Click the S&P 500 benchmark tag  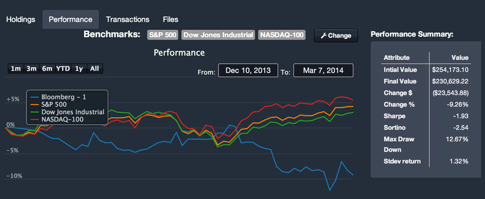pos(163,35)
